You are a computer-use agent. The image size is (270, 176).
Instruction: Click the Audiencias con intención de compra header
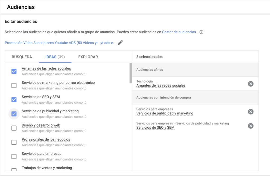(x=195, y=97)
